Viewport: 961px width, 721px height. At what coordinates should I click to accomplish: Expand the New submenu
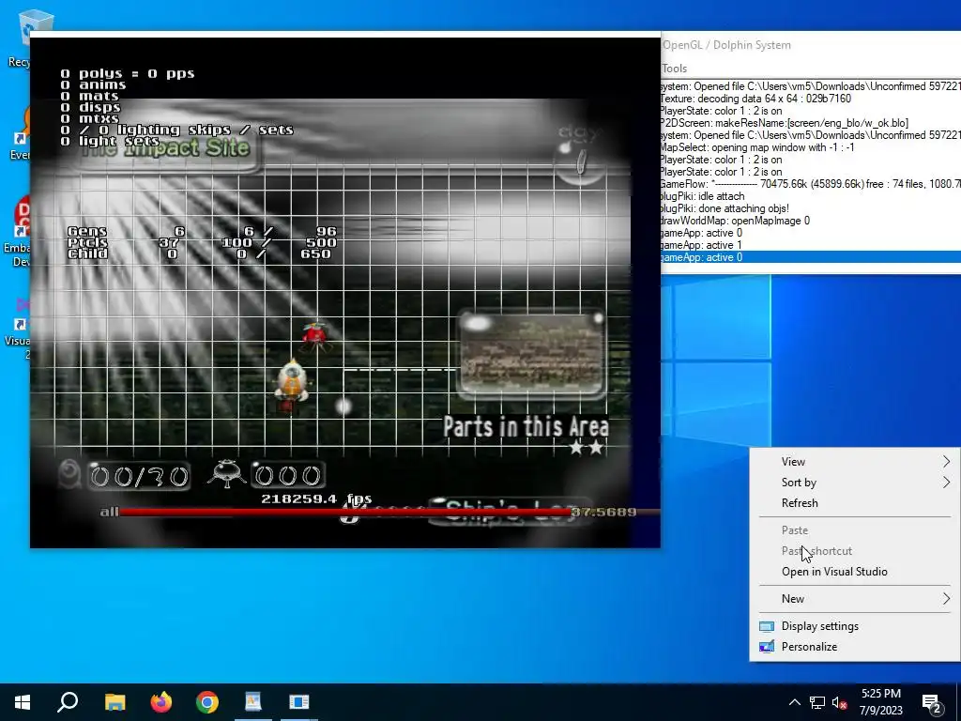[x=854, y=599]
